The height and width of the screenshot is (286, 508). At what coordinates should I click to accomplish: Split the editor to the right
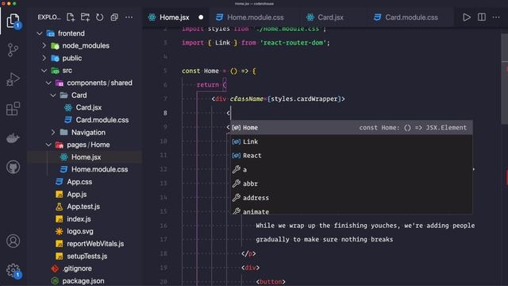pos(482,17)
